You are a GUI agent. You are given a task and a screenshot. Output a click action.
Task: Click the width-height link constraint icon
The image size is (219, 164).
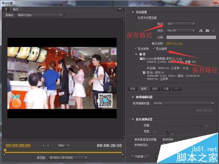[167, 133]
